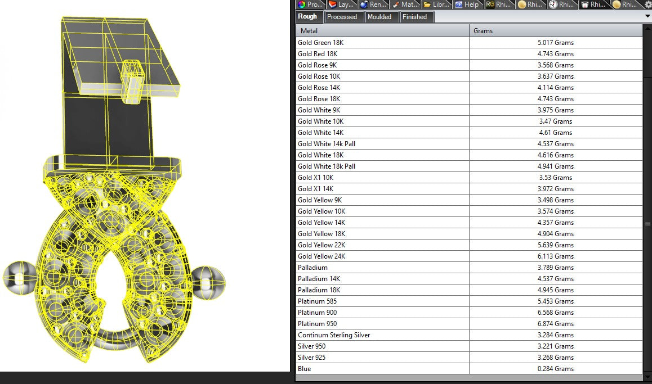Select the Platinum 950 row

point(469,324)
